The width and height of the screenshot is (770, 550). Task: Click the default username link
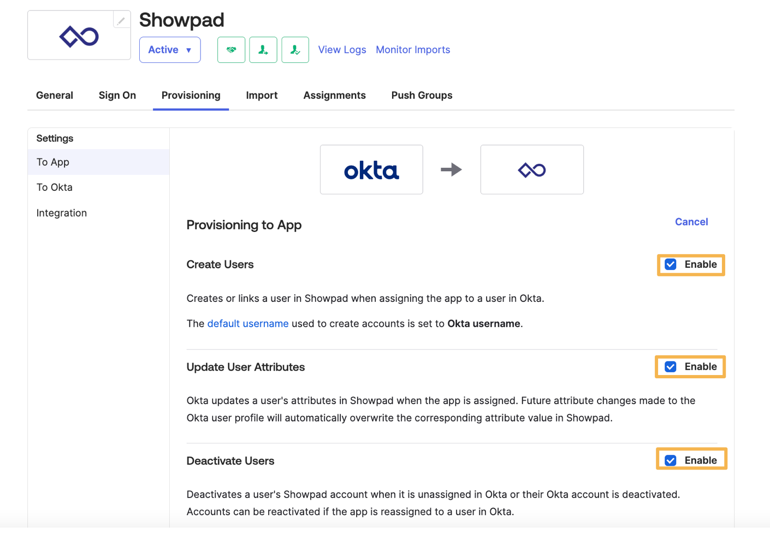(248, 324)
